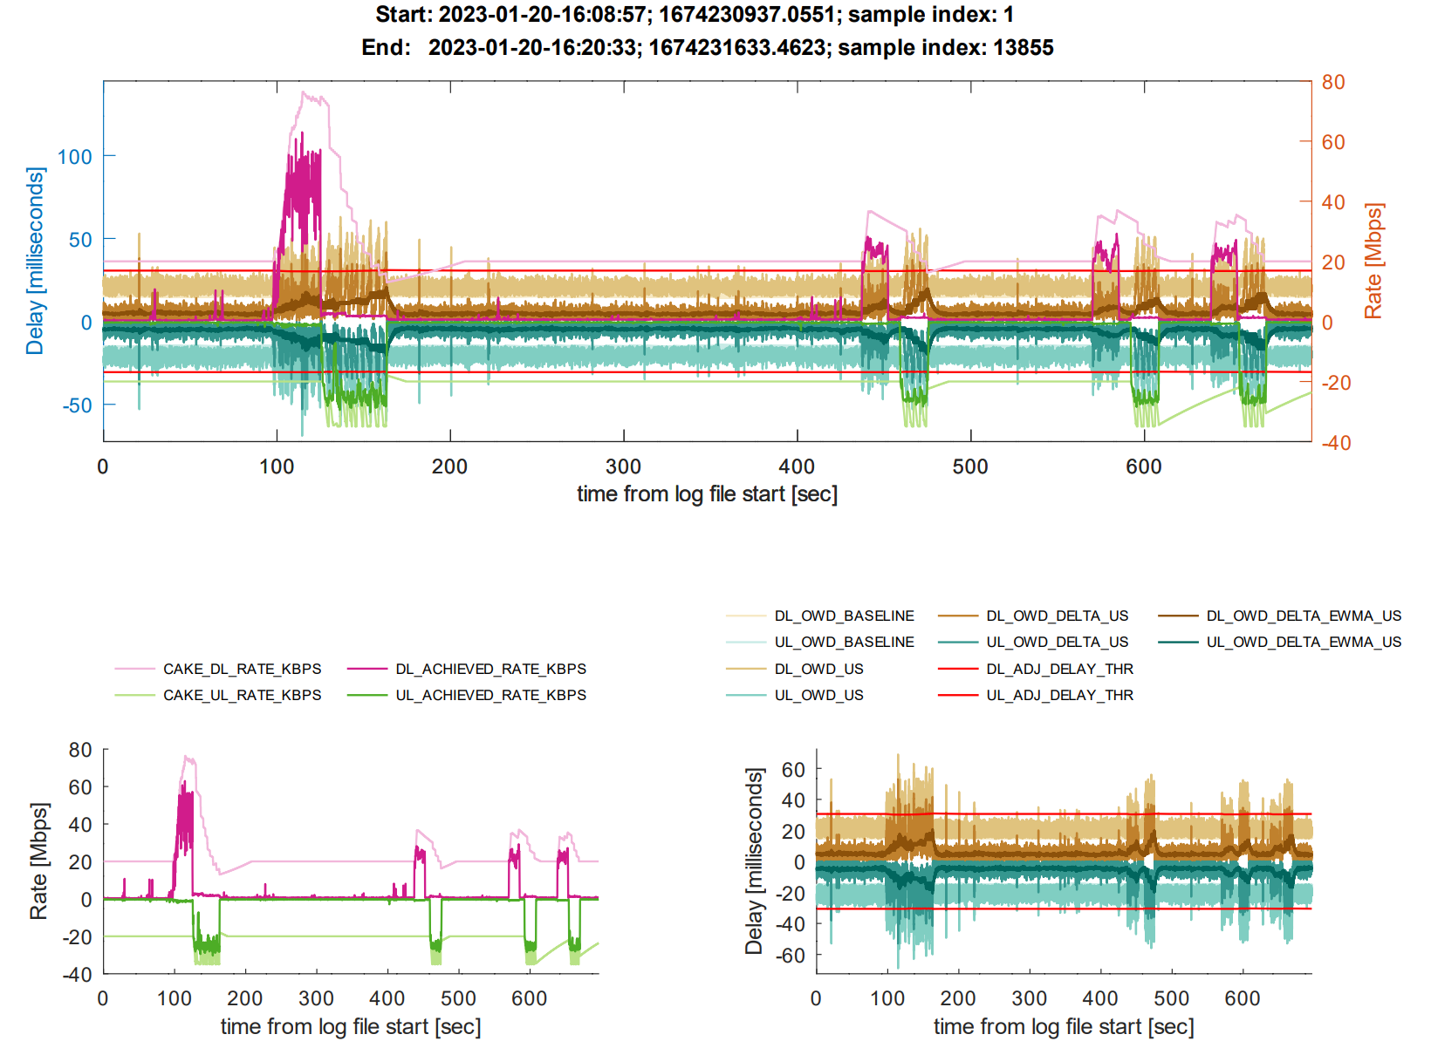Click the bottom-left plot's time axis label
Viewport: 1431px width, 1048px height.
pyautogui.click(x=351, y=1026)
